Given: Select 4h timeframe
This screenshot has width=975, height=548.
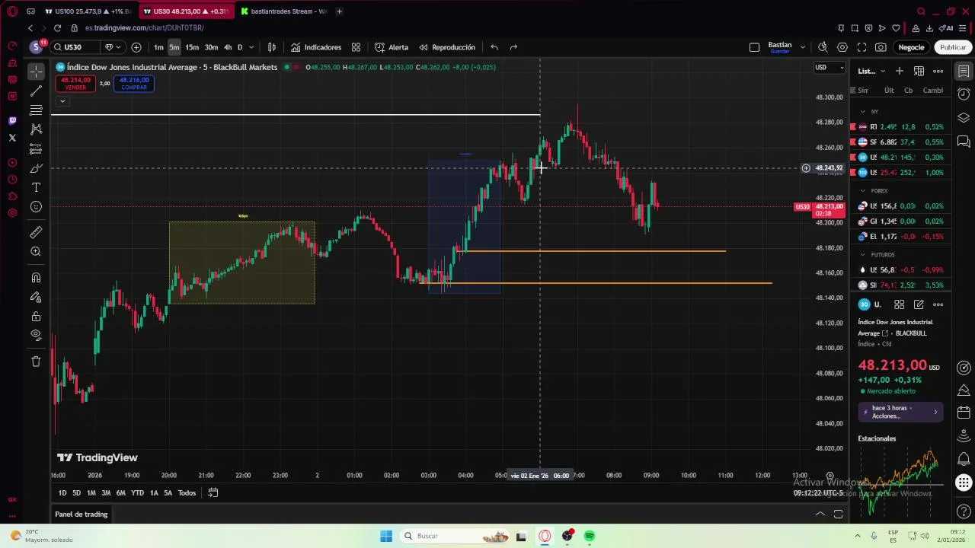Looking at the screenshot, I should tap(228, 47).
